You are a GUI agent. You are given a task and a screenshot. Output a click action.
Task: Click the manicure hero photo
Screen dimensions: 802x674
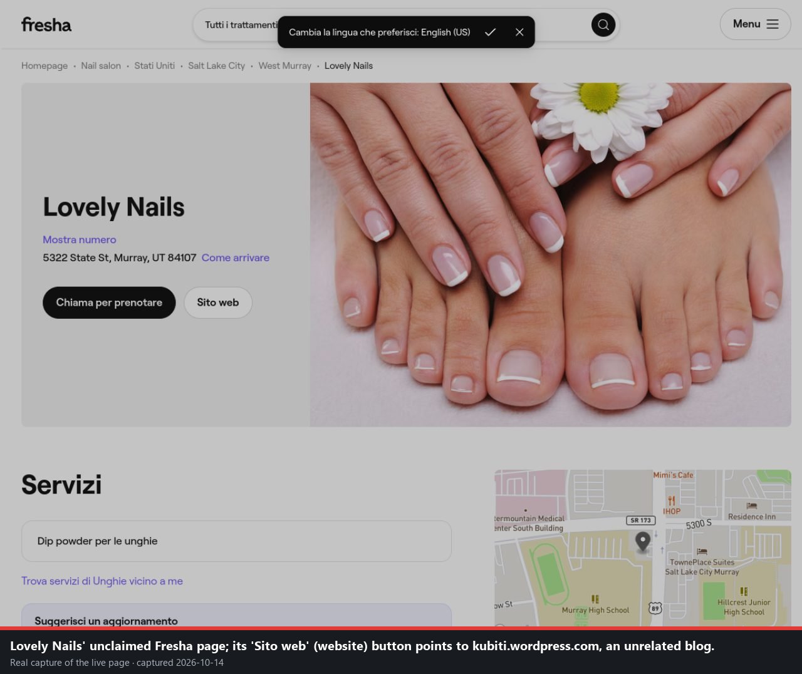point(550,255)
